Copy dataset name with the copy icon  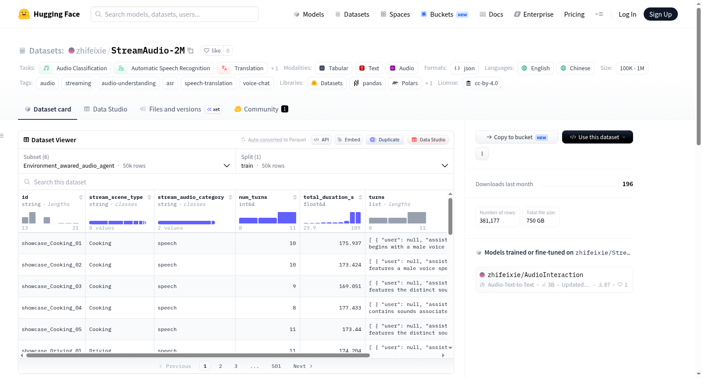(190, 50)
